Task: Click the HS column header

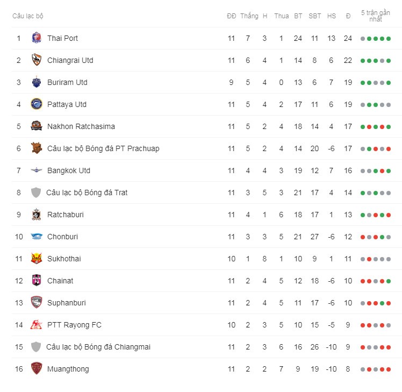Action: coord(331,16)
